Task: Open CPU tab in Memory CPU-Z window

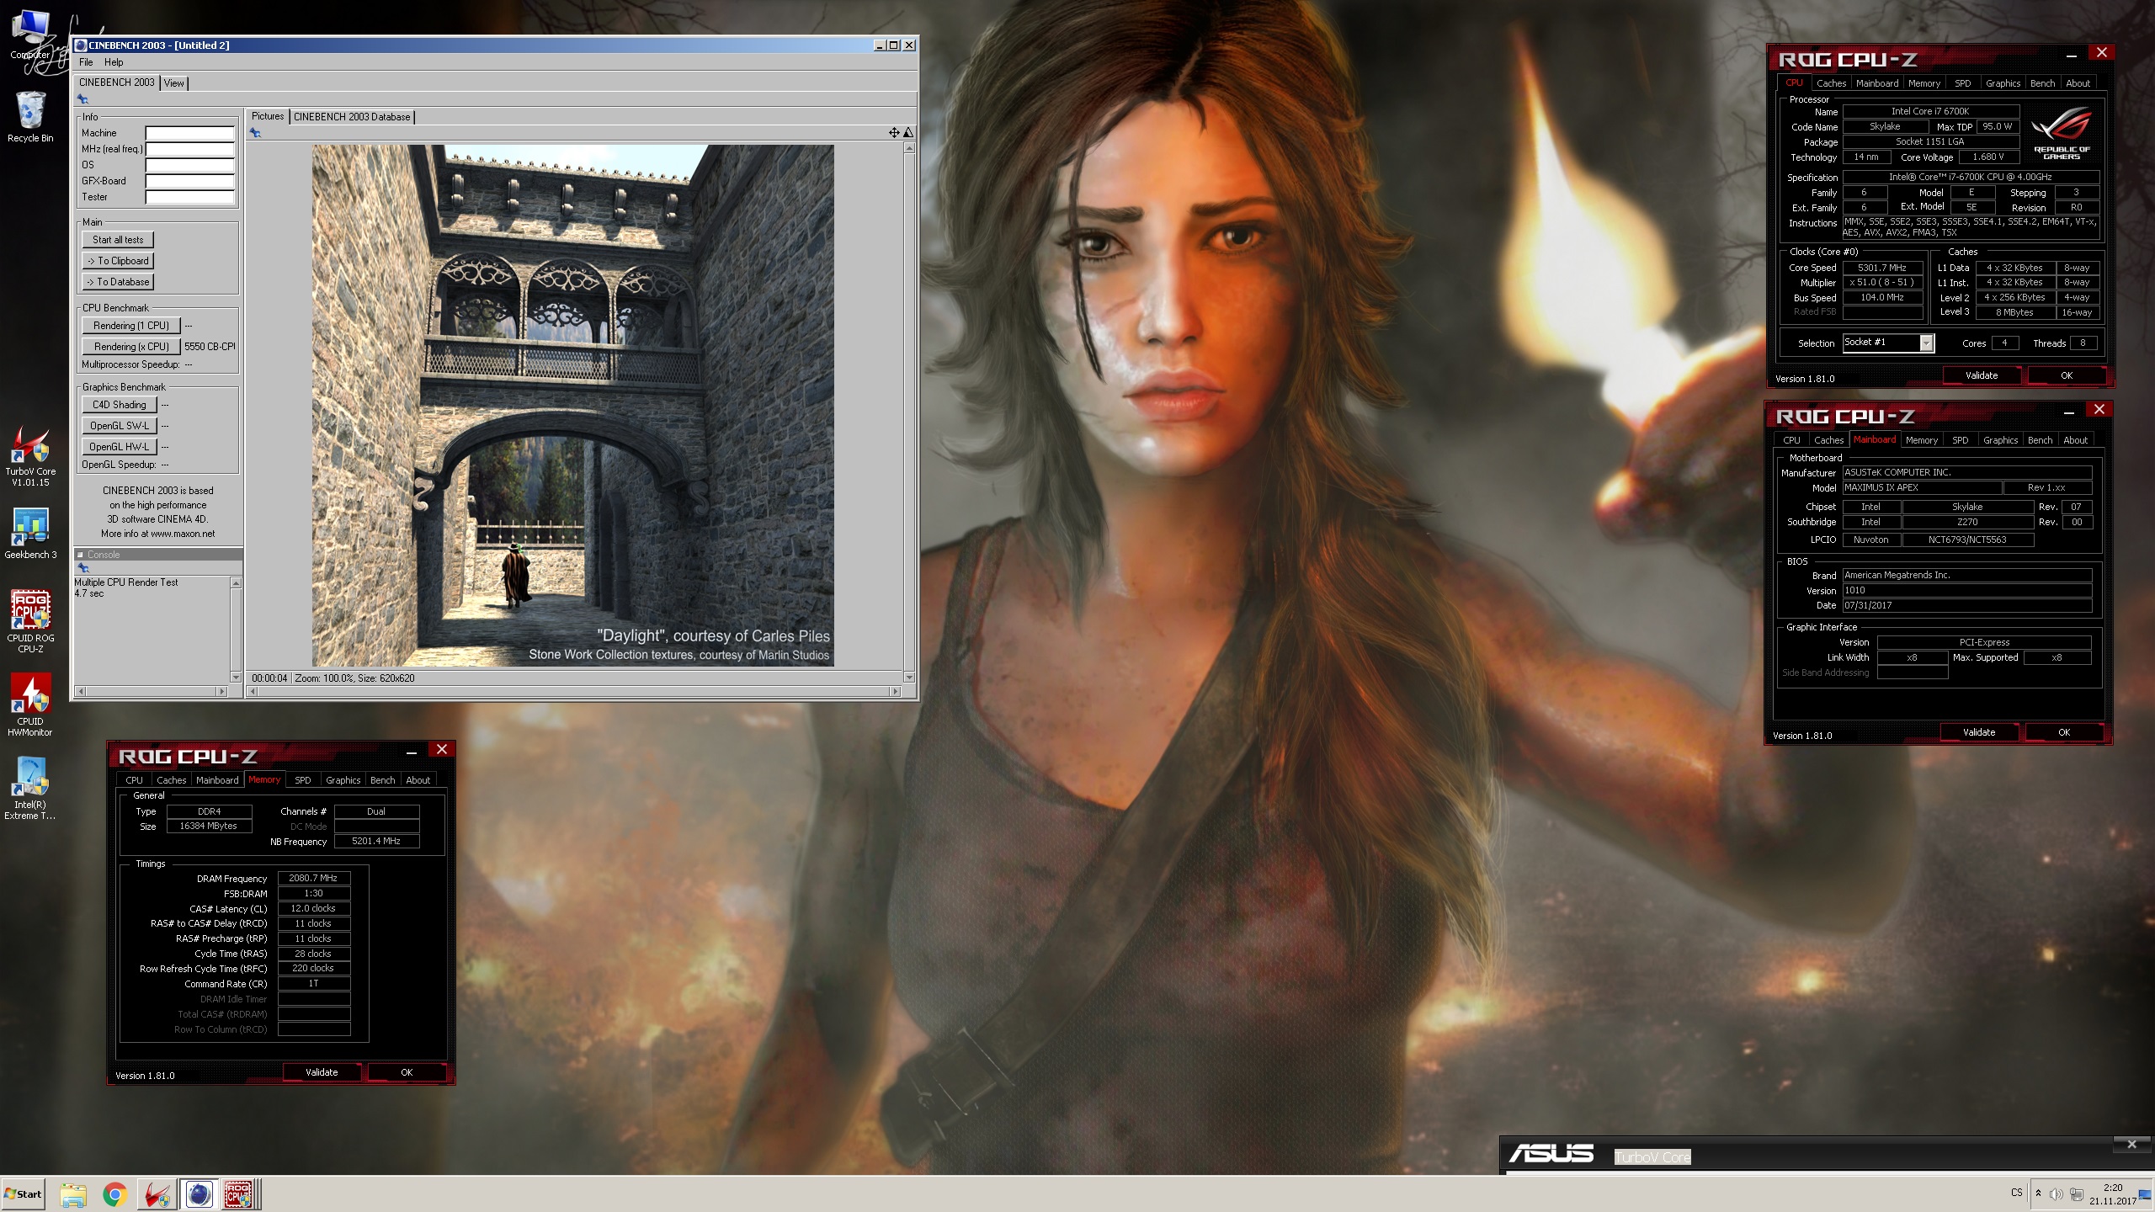Action: pyautogui.click(x=135, y=780)
